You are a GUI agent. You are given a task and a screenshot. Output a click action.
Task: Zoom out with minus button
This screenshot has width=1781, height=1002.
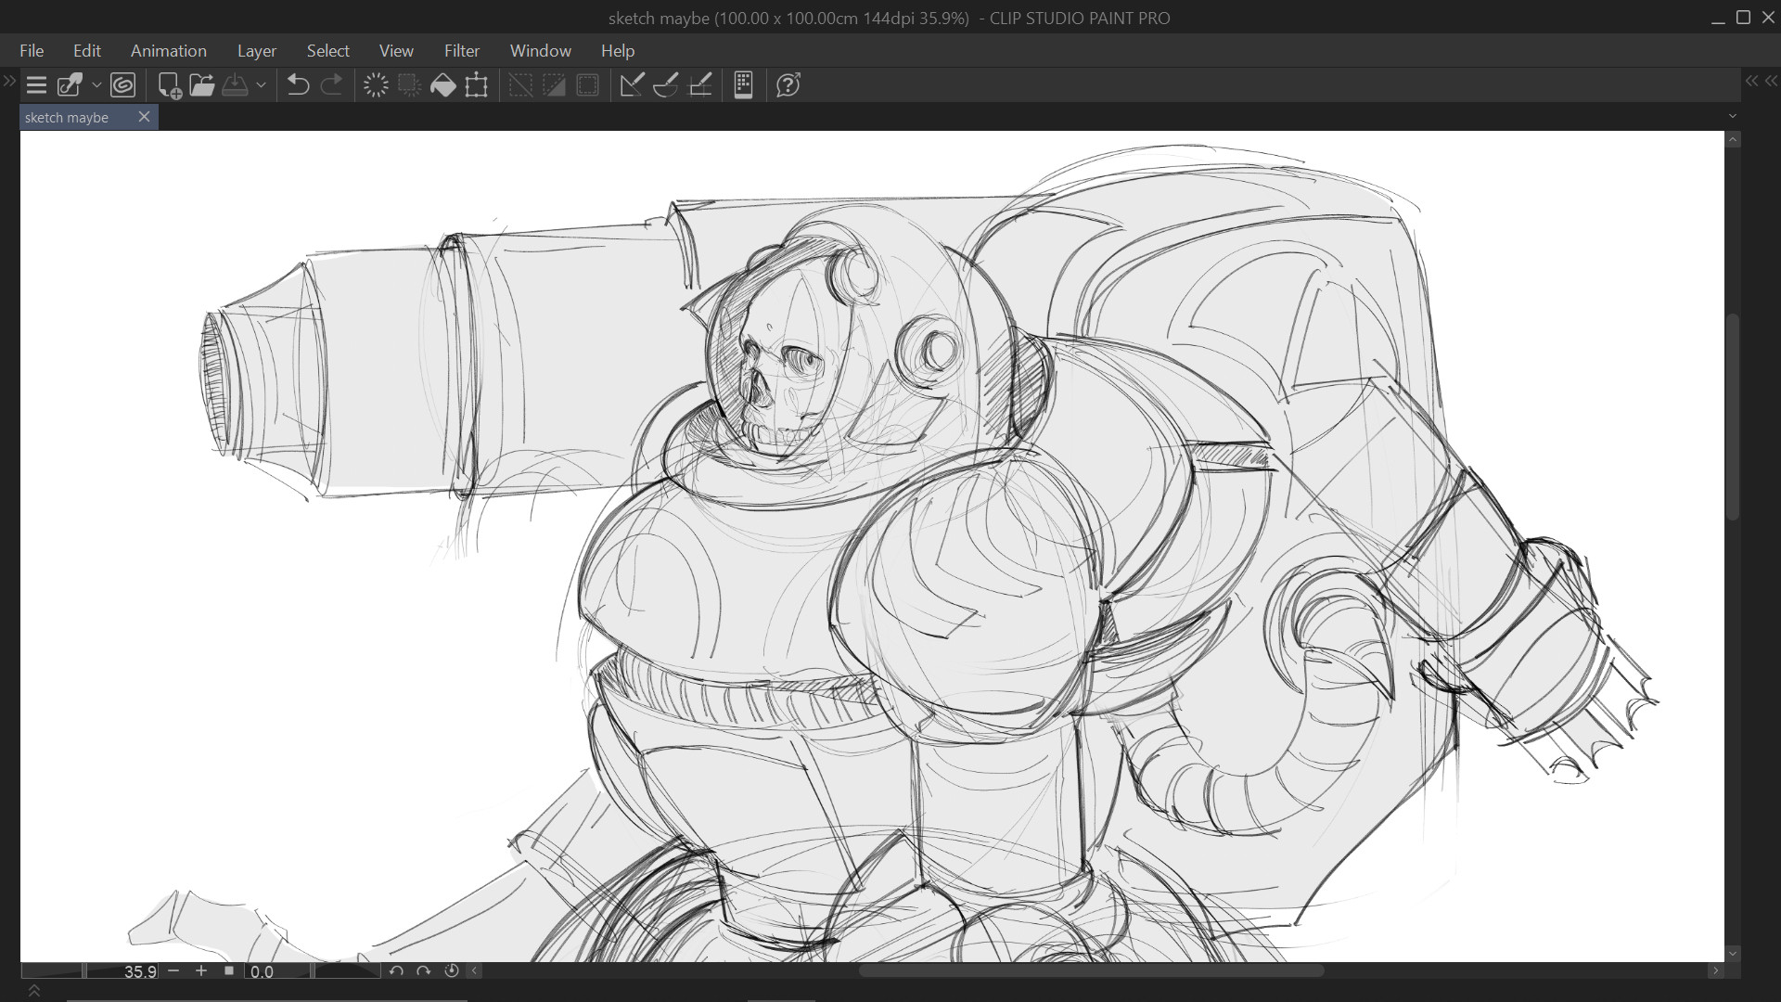(x=173, y=970)
